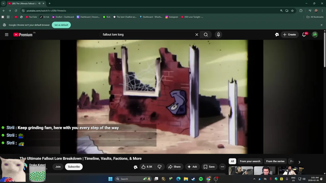The width and height of the screenshot is (326, 183).
Task: Click the address bar URL
Action: point(46,11)
